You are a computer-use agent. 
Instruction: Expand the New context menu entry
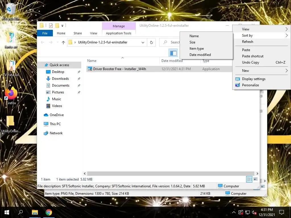pyautogui.click(x=261, y=71)
